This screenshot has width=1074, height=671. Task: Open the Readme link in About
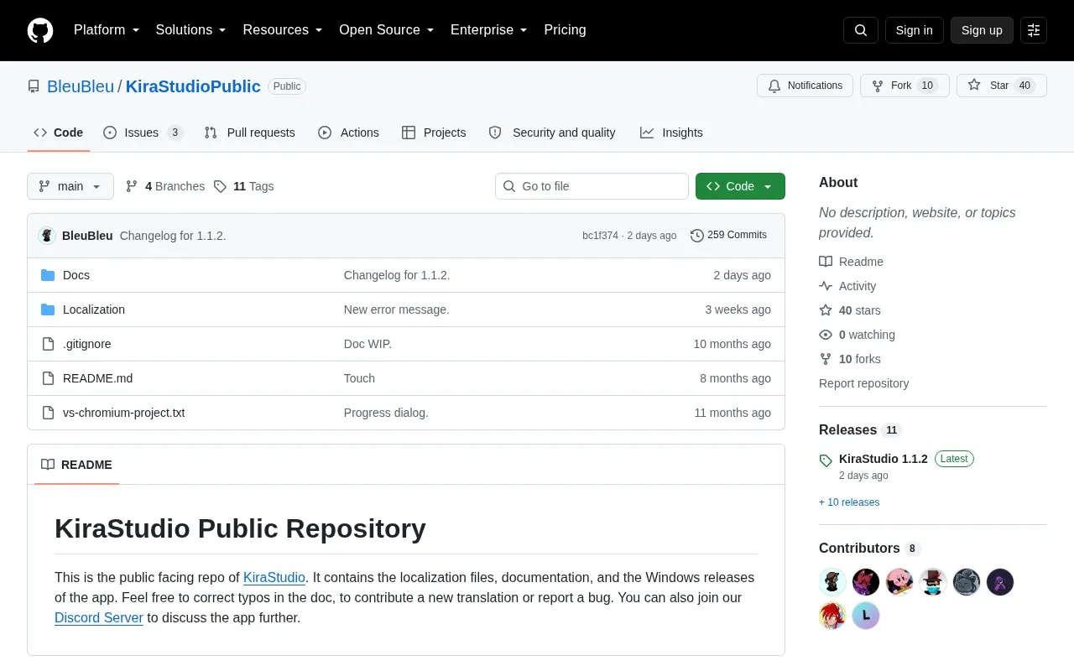point(851,262)
